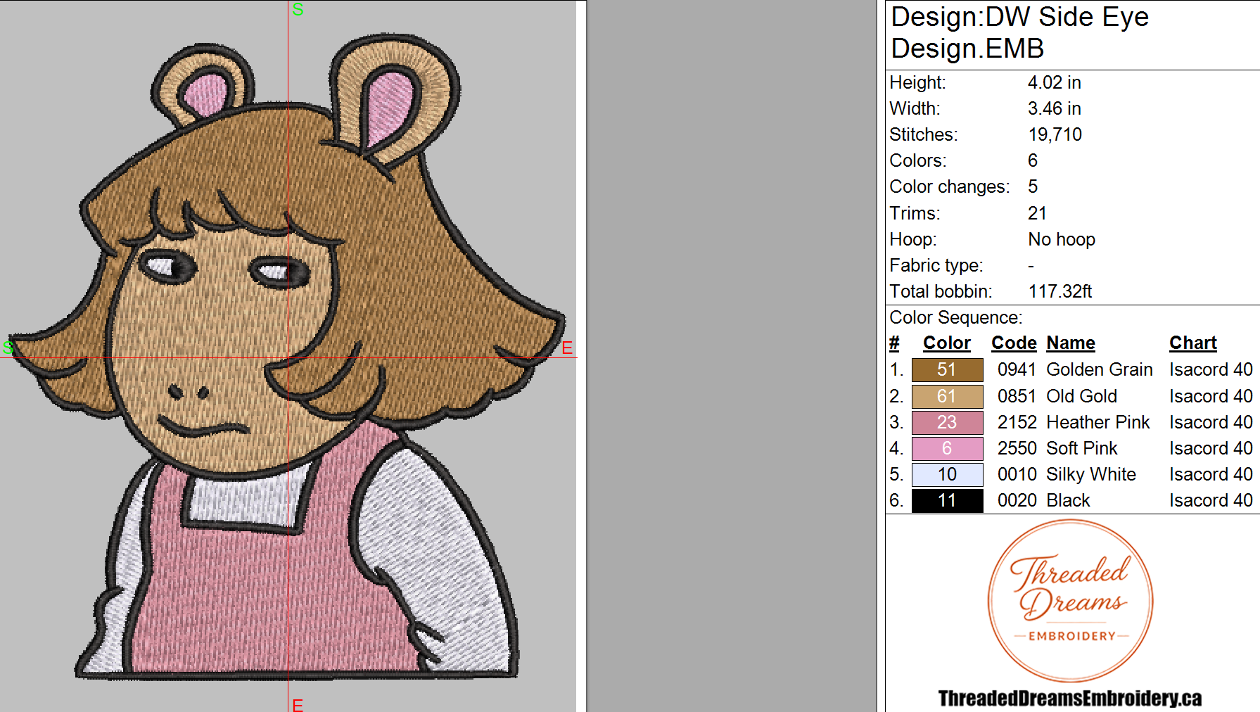Click the Height value 4.02 in

point(1054,82)
